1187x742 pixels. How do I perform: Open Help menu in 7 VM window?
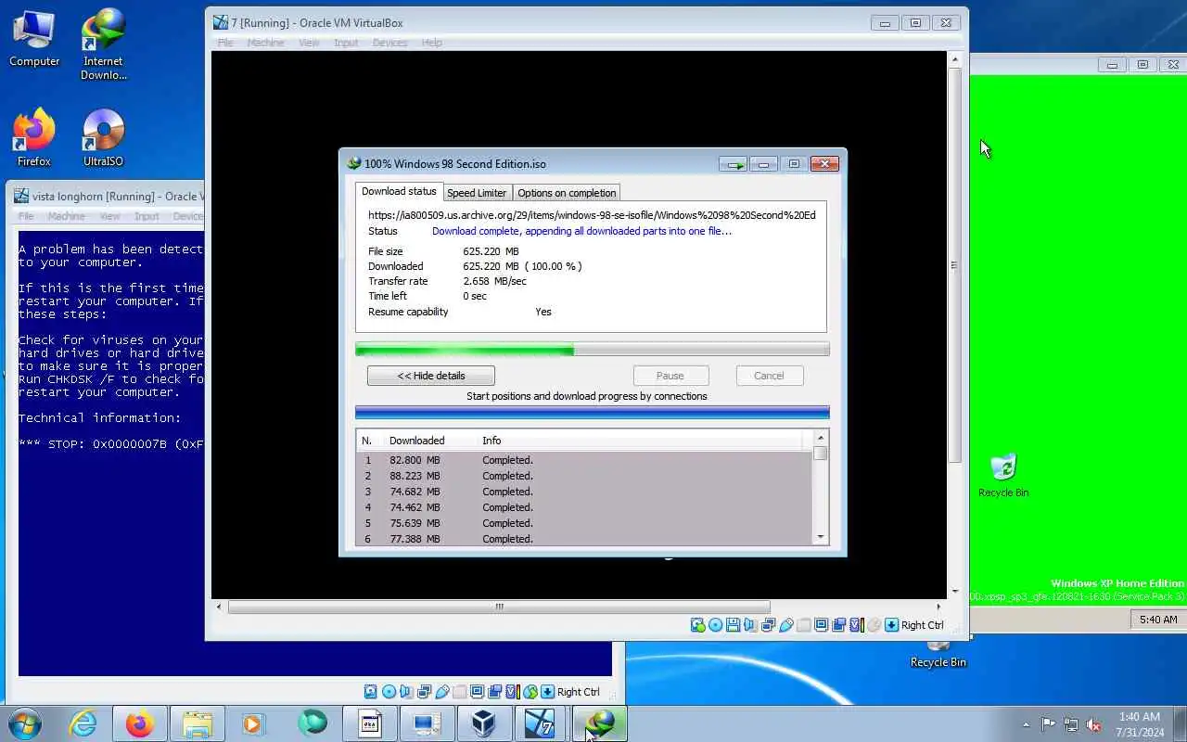point(431,43)
